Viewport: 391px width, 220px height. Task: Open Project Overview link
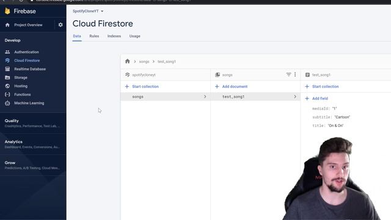tap(28, 25)
